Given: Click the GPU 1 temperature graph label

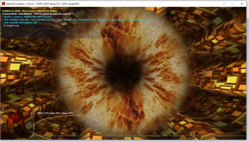Looking at the screenshot, I should tap(55, 113).
